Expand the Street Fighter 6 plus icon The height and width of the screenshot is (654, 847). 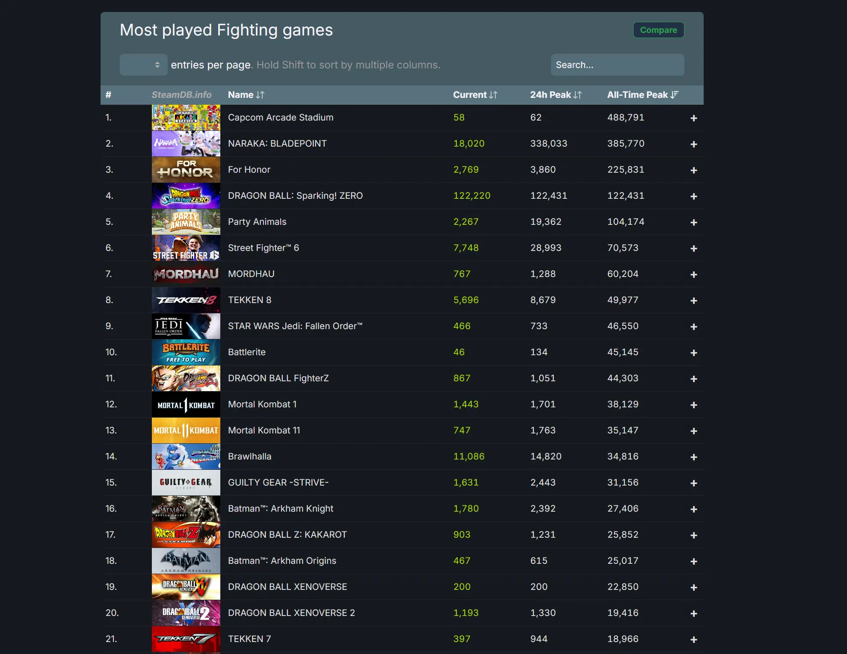(x=694, y=248)
